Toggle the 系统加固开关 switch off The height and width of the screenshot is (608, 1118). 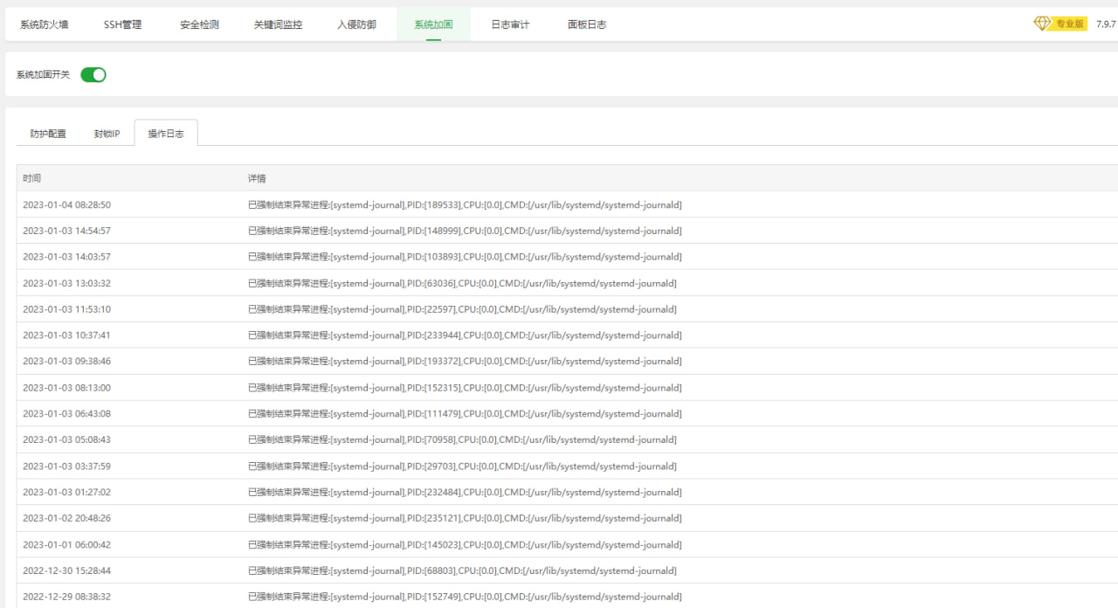[93, 75]
